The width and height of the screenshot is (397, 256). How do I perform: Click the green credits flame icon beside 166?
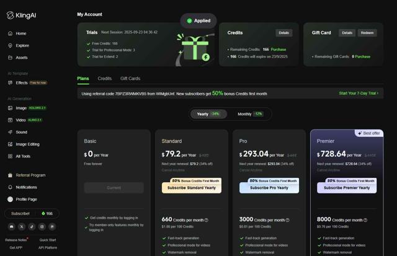click(43, 213)
